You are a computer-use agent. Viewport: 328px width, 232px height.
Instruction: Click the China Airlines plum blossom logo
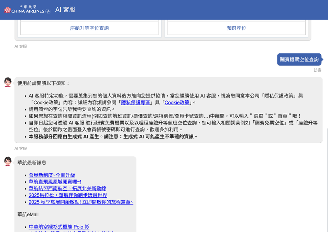coord(8,10)
